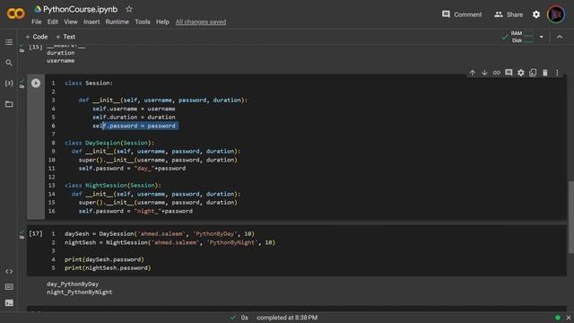574x323 pixels.
Task: Click the 'class NightSession(Session):' line
Action: (113, 186)
